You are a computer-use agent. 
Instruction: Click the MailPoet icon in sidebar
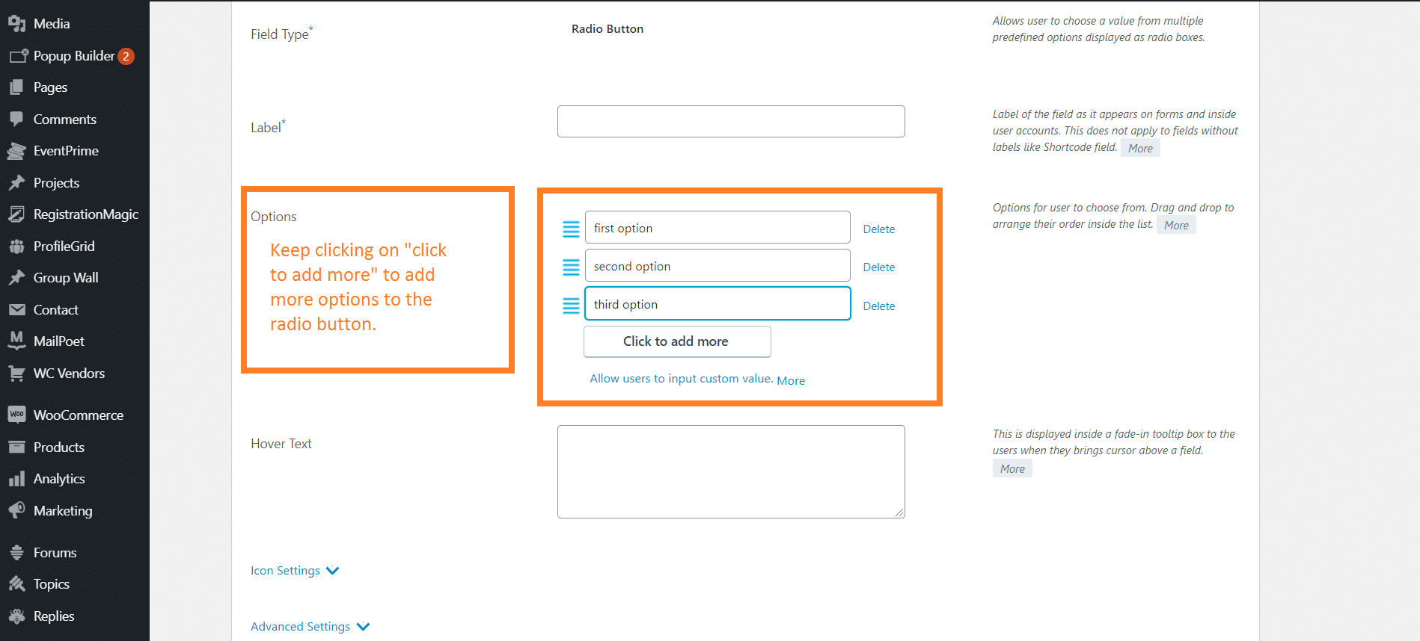(x=16, y=341)
